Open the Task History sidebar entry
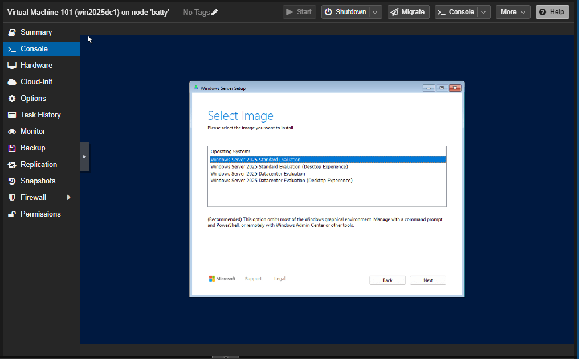The height and width of the screenshot is (359, 579). (40, 115)
